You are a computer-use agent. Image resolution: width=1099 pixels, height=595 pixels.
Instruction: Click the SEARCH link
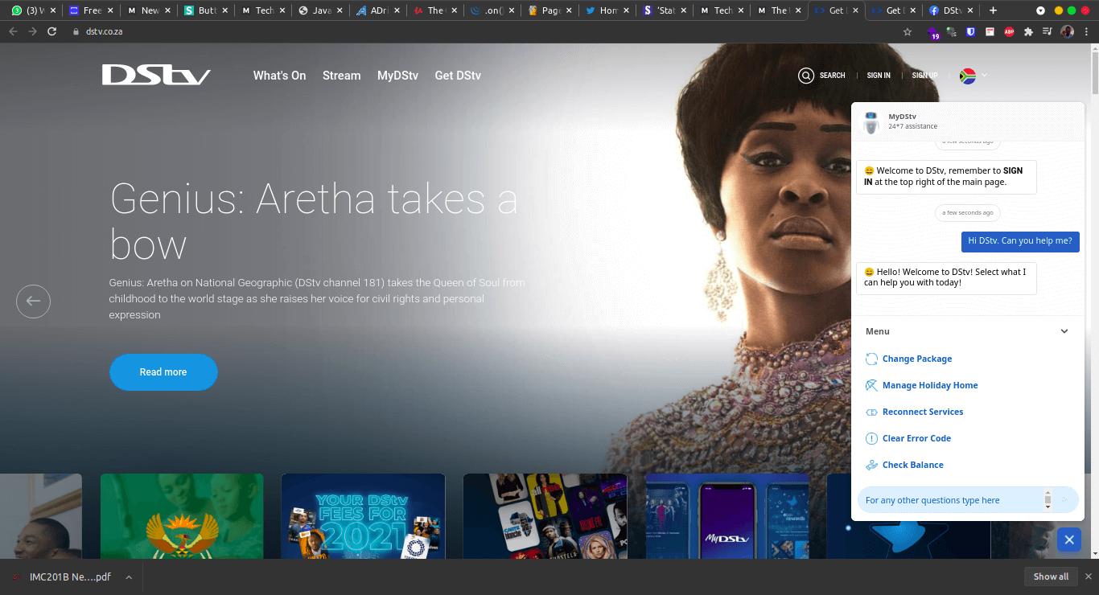(x=832, y=76)
